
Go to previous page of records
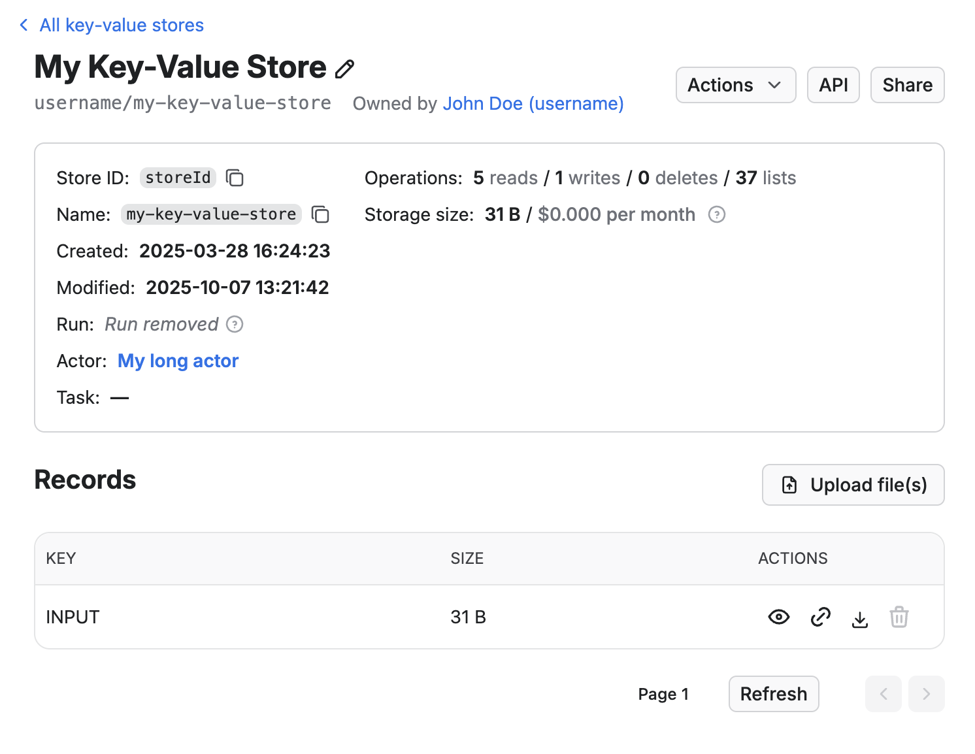pyautogui.click(x=883, y=694)
